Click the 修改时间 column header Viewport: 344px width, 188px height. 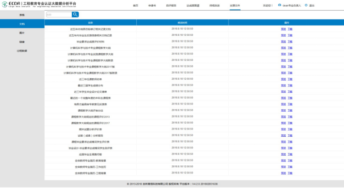pos(182,23)
